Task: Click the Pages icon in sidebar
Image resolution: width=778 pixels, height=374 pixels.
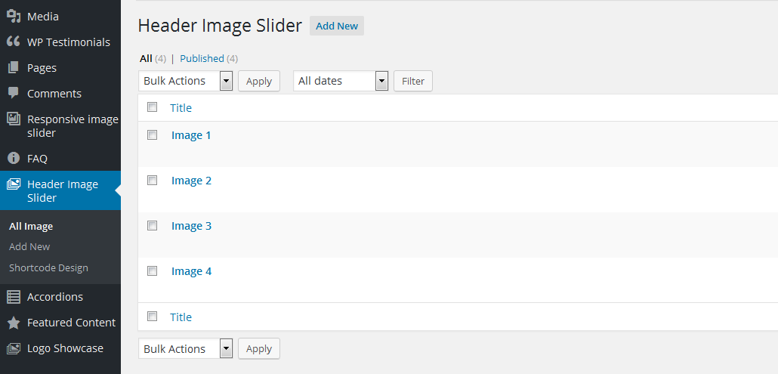Action: 14,67
